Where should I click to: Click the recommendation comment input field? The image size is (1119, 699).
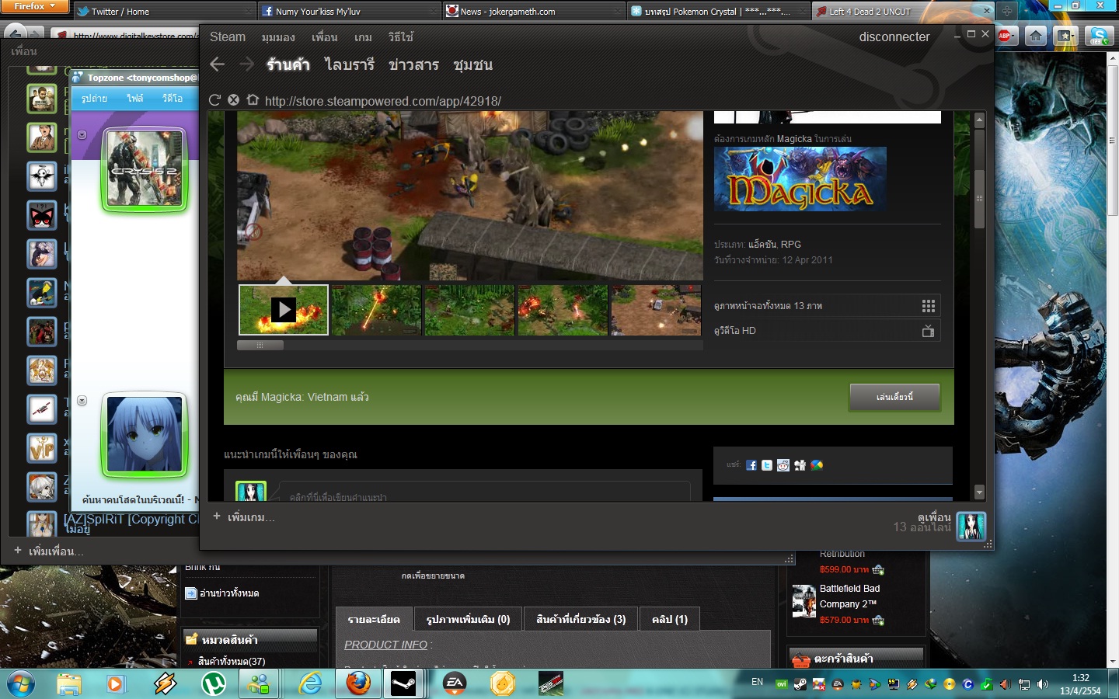[x=485, y=494]
